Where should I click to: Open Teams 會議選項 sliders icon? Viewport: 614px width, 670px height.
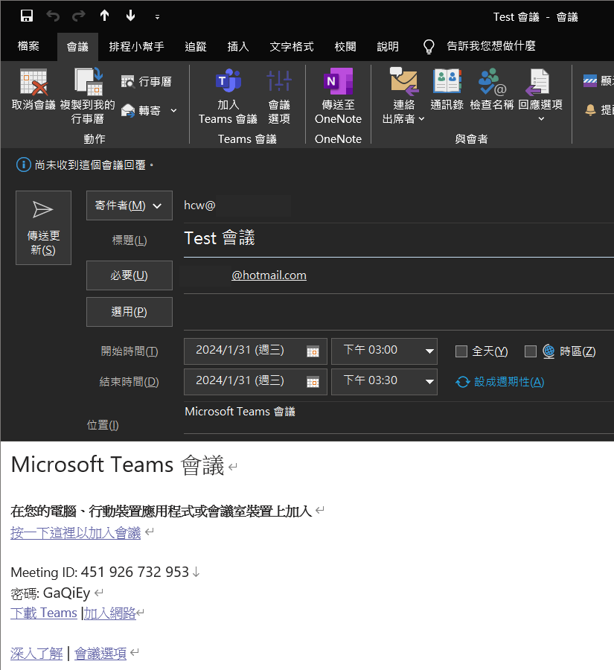pos(279,80)
